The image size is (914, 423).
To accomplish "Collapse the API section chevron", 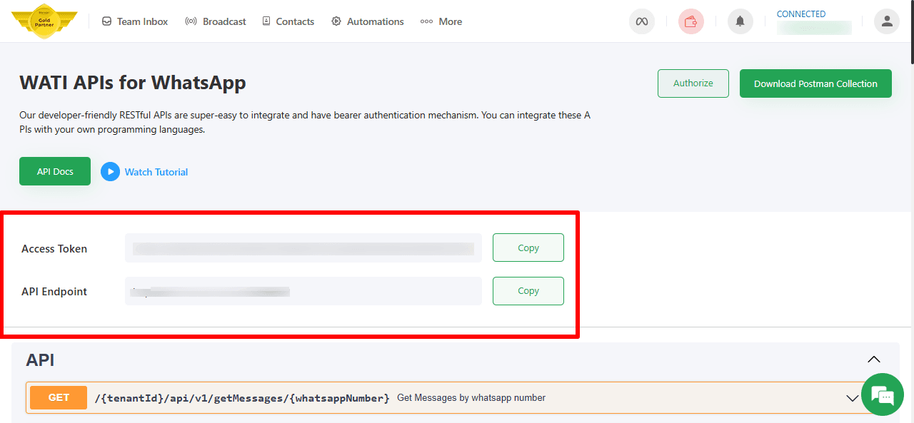I will pos(874,360).
